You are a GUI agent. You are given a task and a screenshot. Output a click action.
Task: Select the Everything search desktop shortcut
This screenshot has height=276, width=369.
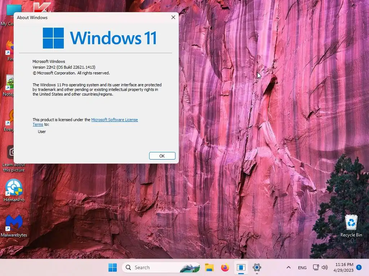click(9, 121)
